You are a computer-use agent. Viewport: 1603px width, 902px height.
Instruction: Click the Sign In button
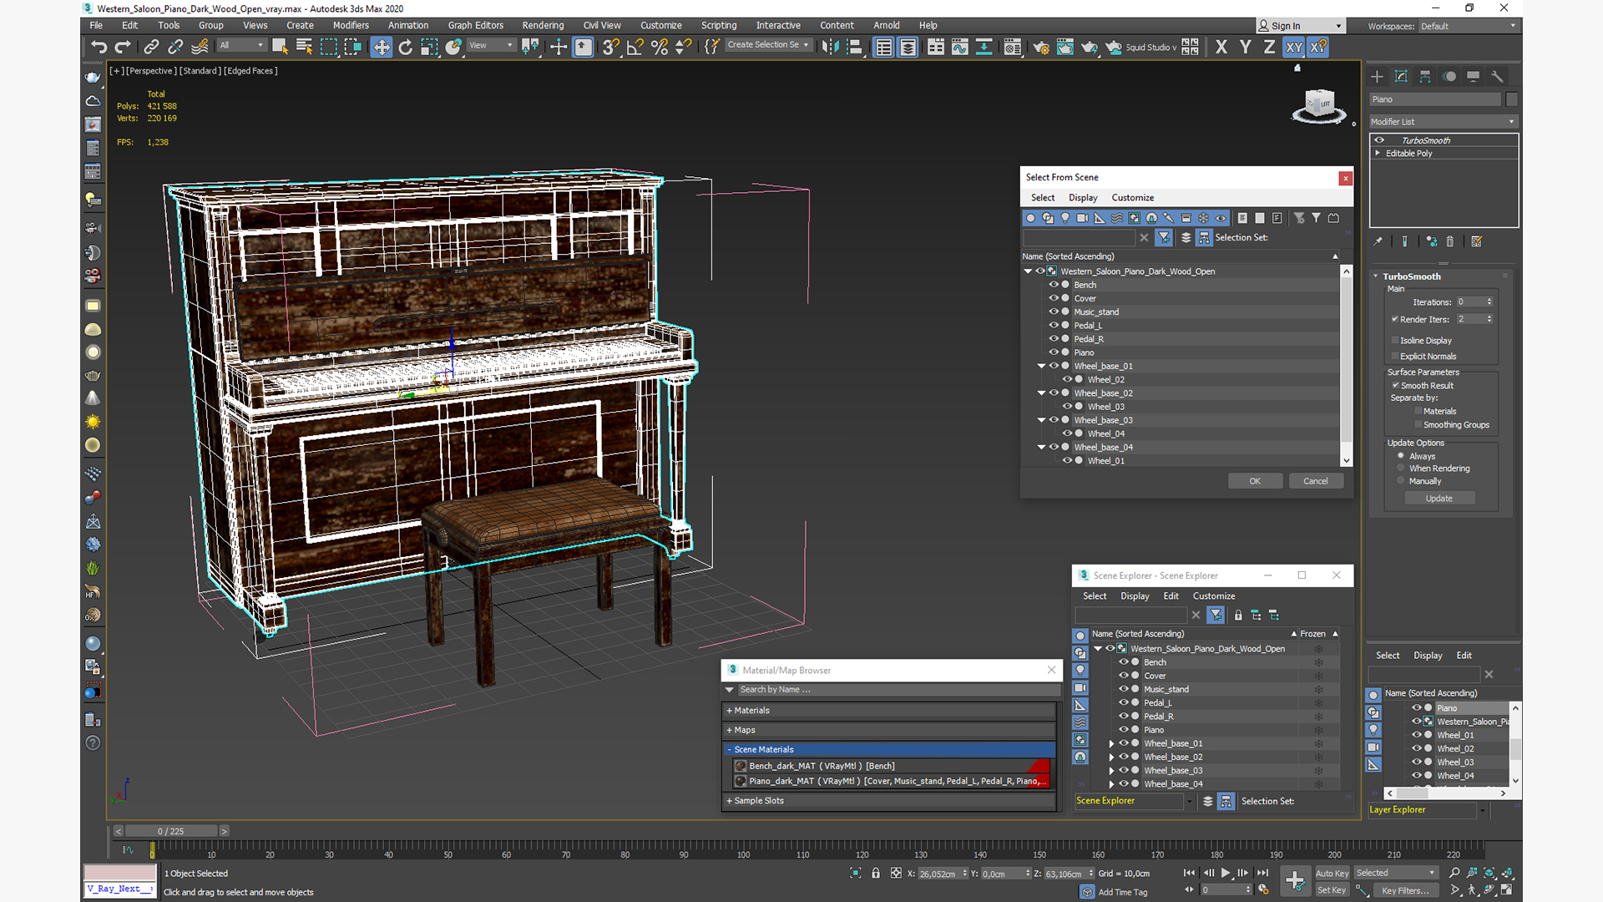1301,26
